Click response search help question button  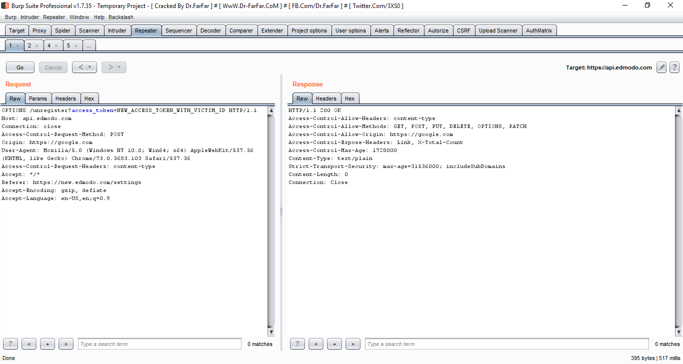pos(297,344)
